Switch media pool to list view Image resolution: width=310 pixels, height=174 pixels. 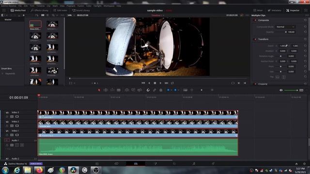click(47, 15)
